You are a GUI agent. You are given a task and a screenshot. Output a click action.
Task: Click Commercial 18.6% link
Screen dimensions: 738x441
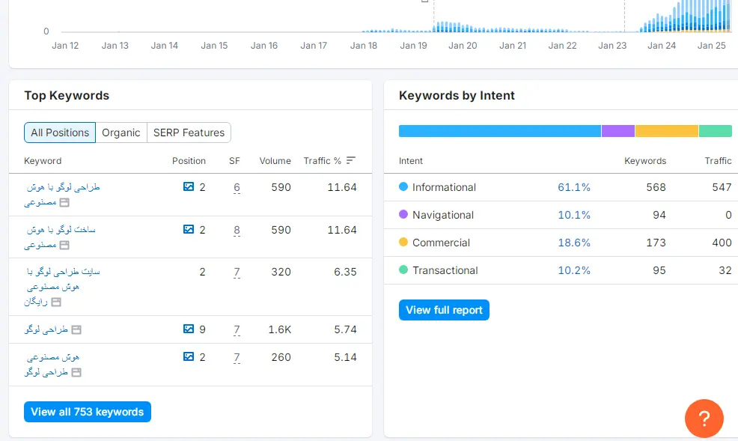[x=574, y=243]
